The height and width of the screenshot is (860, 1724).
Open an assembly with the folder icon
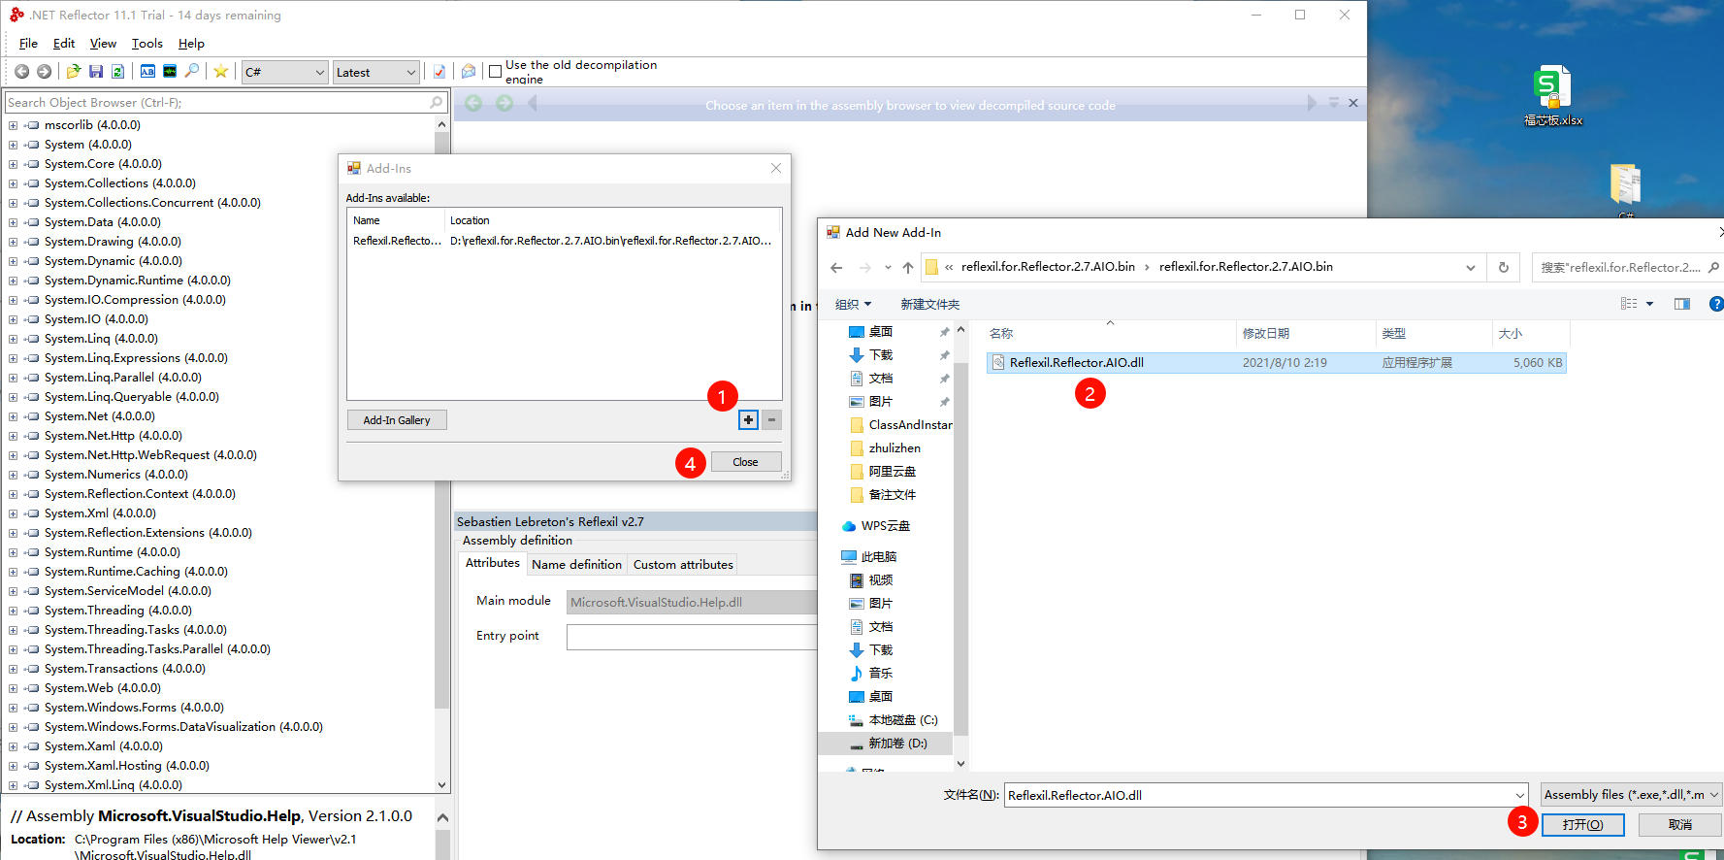[74, 72]
